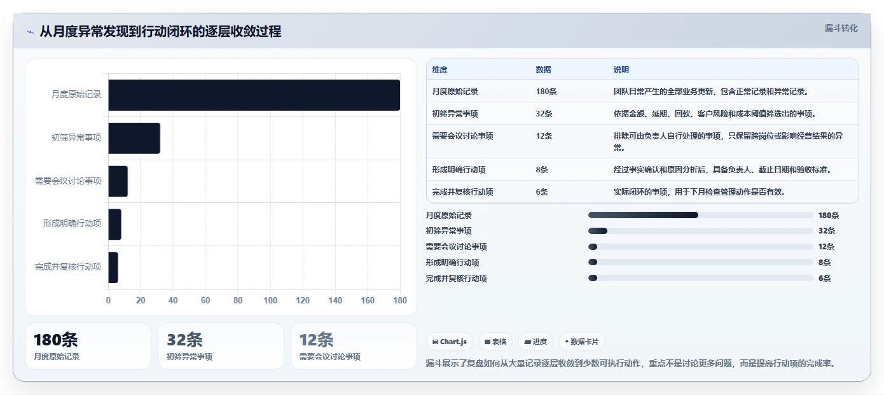Click the 初筛异常事项 bar in chart
Screen dimensions: 884x395
134,138
